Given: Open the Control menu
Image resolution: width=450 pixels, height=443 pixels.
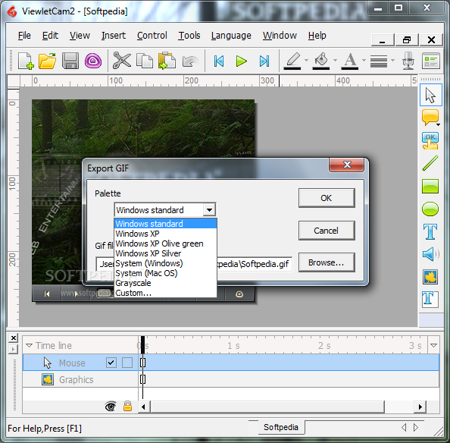Looking at the screenshot, I should [x=152, y=36].
